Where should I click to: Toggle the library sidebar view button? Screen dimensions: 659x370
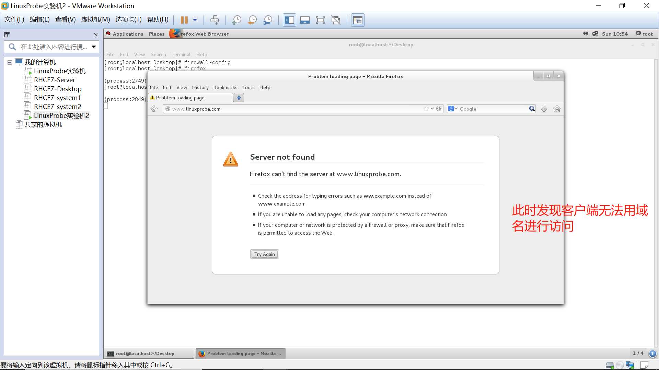pyautogui.click(x=289, y=20)
